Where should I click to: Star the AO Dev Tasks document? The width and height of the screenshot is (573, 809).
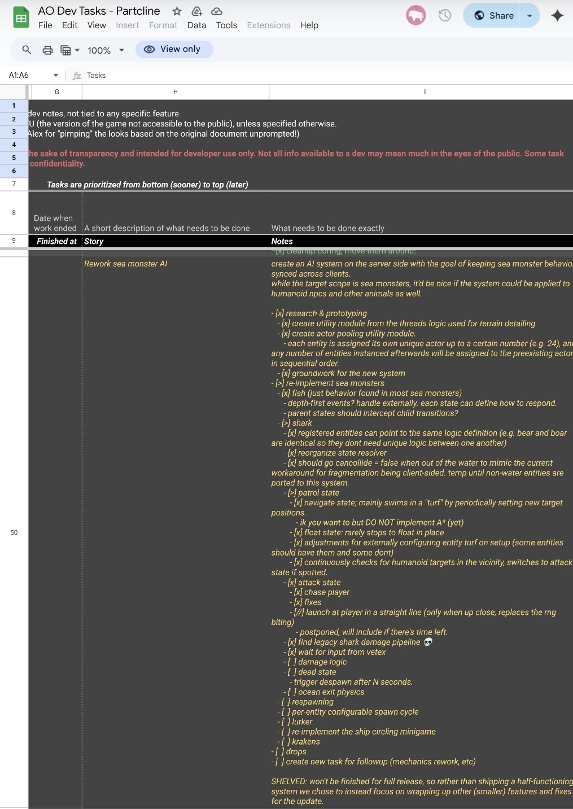(177, 11)
